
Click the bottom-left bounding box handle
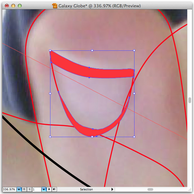[50, 137]
